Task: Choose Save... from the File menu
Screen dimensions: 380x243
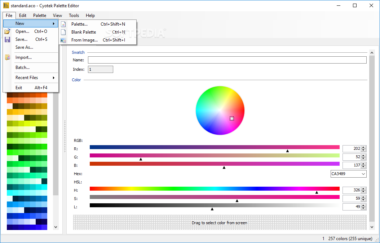Action: click(x=31, y=39)
